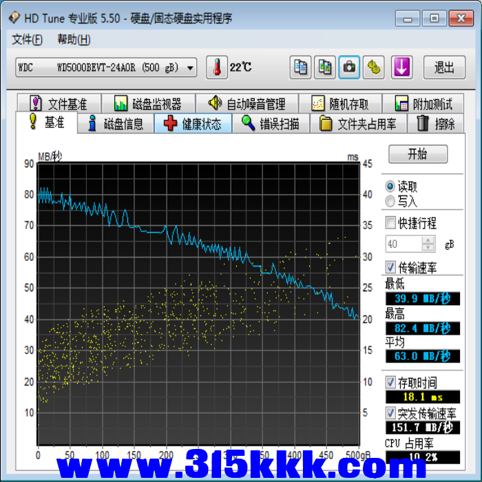Uncheck the 存取时间 access time checkbox
The height and width of the screenshot is (482, 482).
[x=391, y=382]
